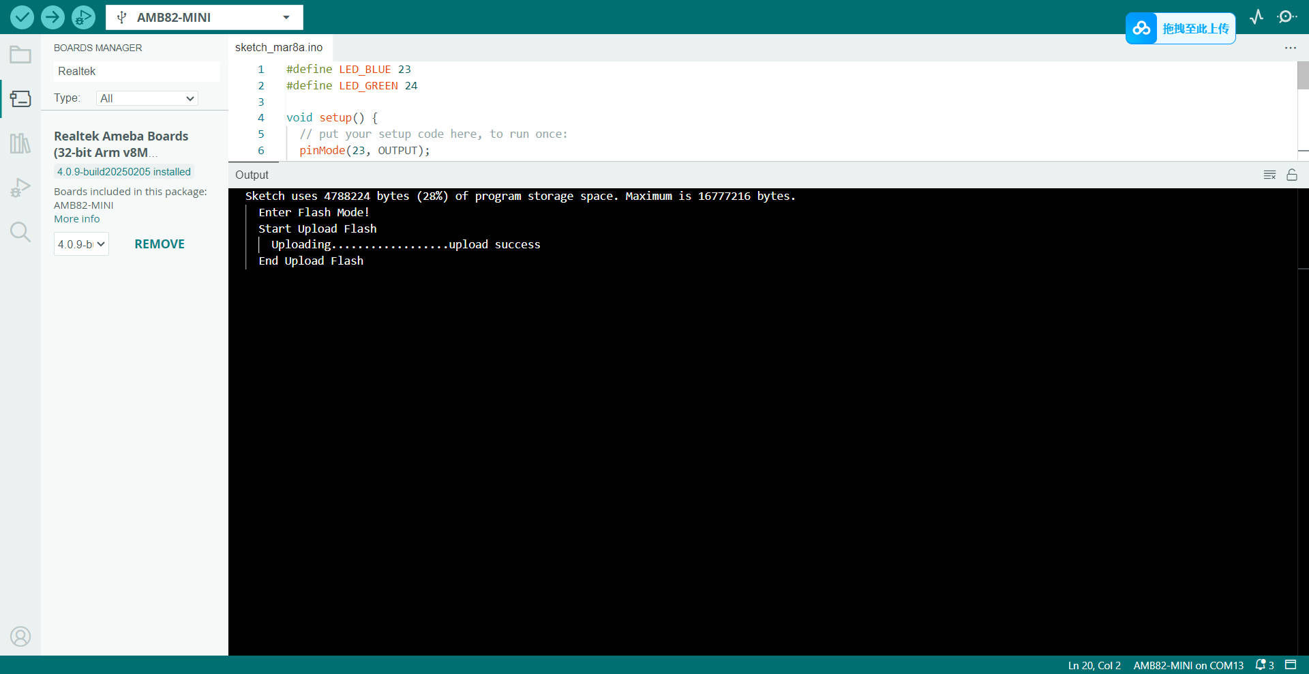Image resolution: width=1309 pixels, height=674 pixels.
Task: Clear the output with the clear output icon
Action: (x=1269, y=175)
